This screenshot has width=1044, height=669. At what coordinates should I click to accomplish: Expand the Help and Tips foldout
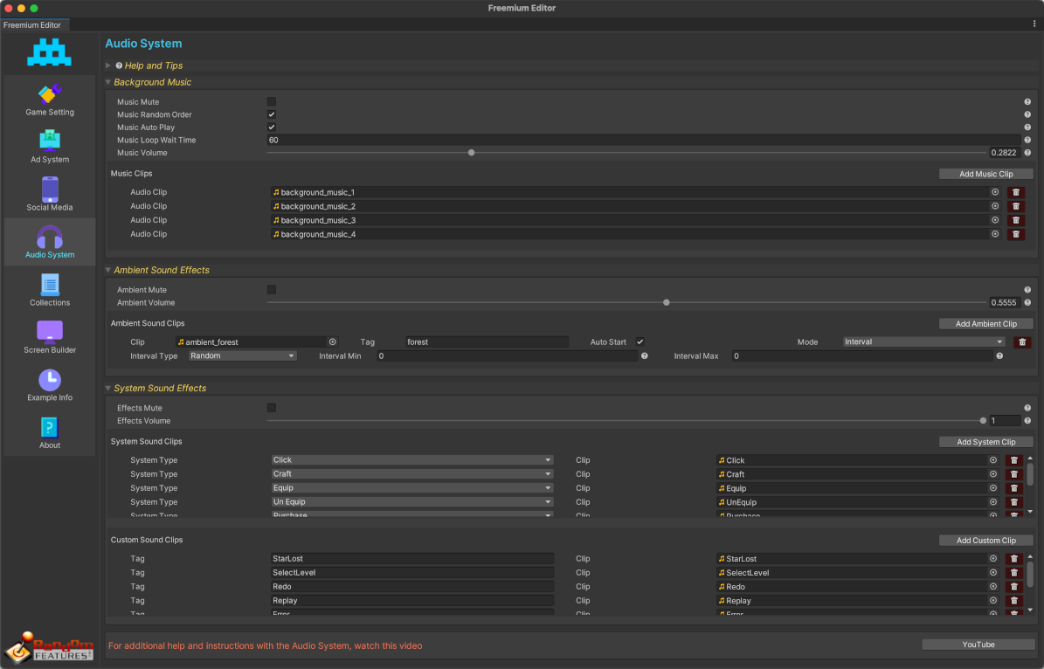coord(108,66)
